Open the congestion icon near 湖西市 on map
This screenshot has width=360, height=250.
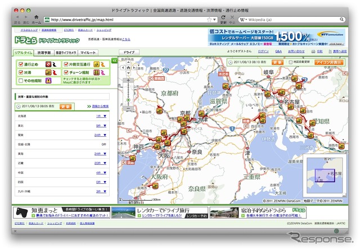click(x=341, y=146)
